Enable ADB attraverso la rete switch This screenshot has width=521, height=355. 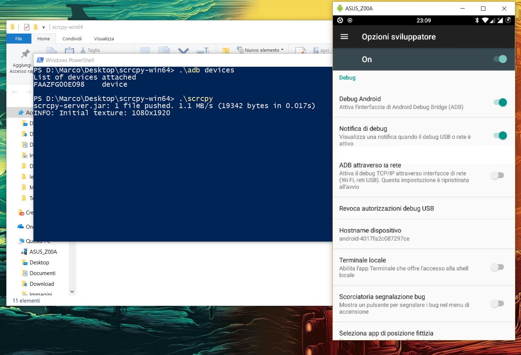(x=497, y=175)
